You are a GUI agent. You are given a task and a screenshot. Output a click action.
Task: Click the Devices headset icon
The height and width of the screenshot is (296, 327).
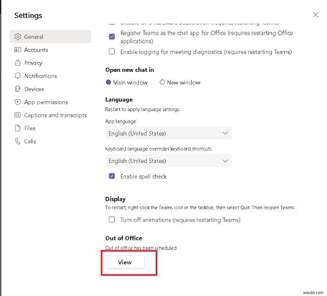pyautogui.click(x=18, y=89)
